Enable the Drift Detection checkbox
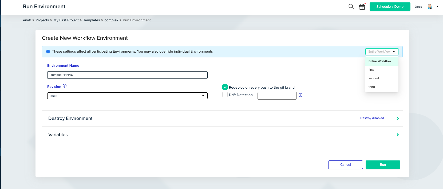443x189 pixels. [x=225, y=94]
